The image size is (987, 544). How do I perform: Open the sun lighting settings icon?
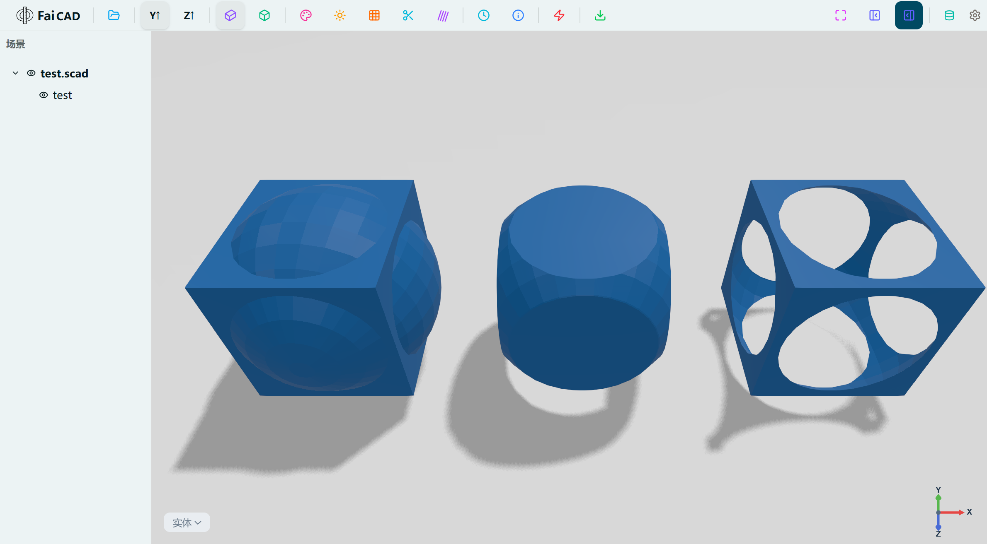340,15
